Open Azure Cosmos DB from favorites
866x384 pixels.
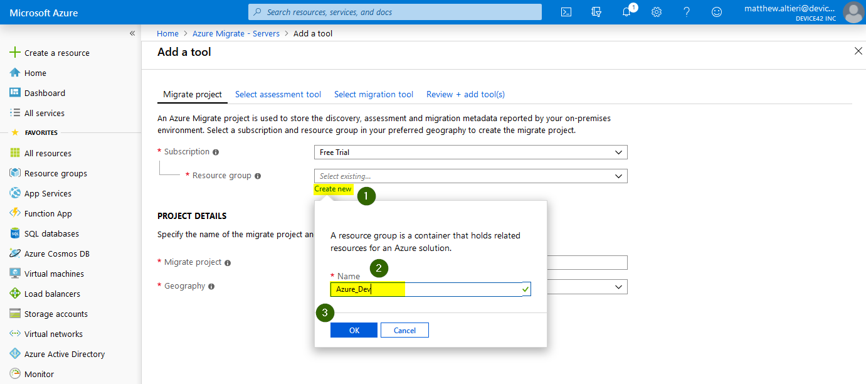[x=58, y=253]
